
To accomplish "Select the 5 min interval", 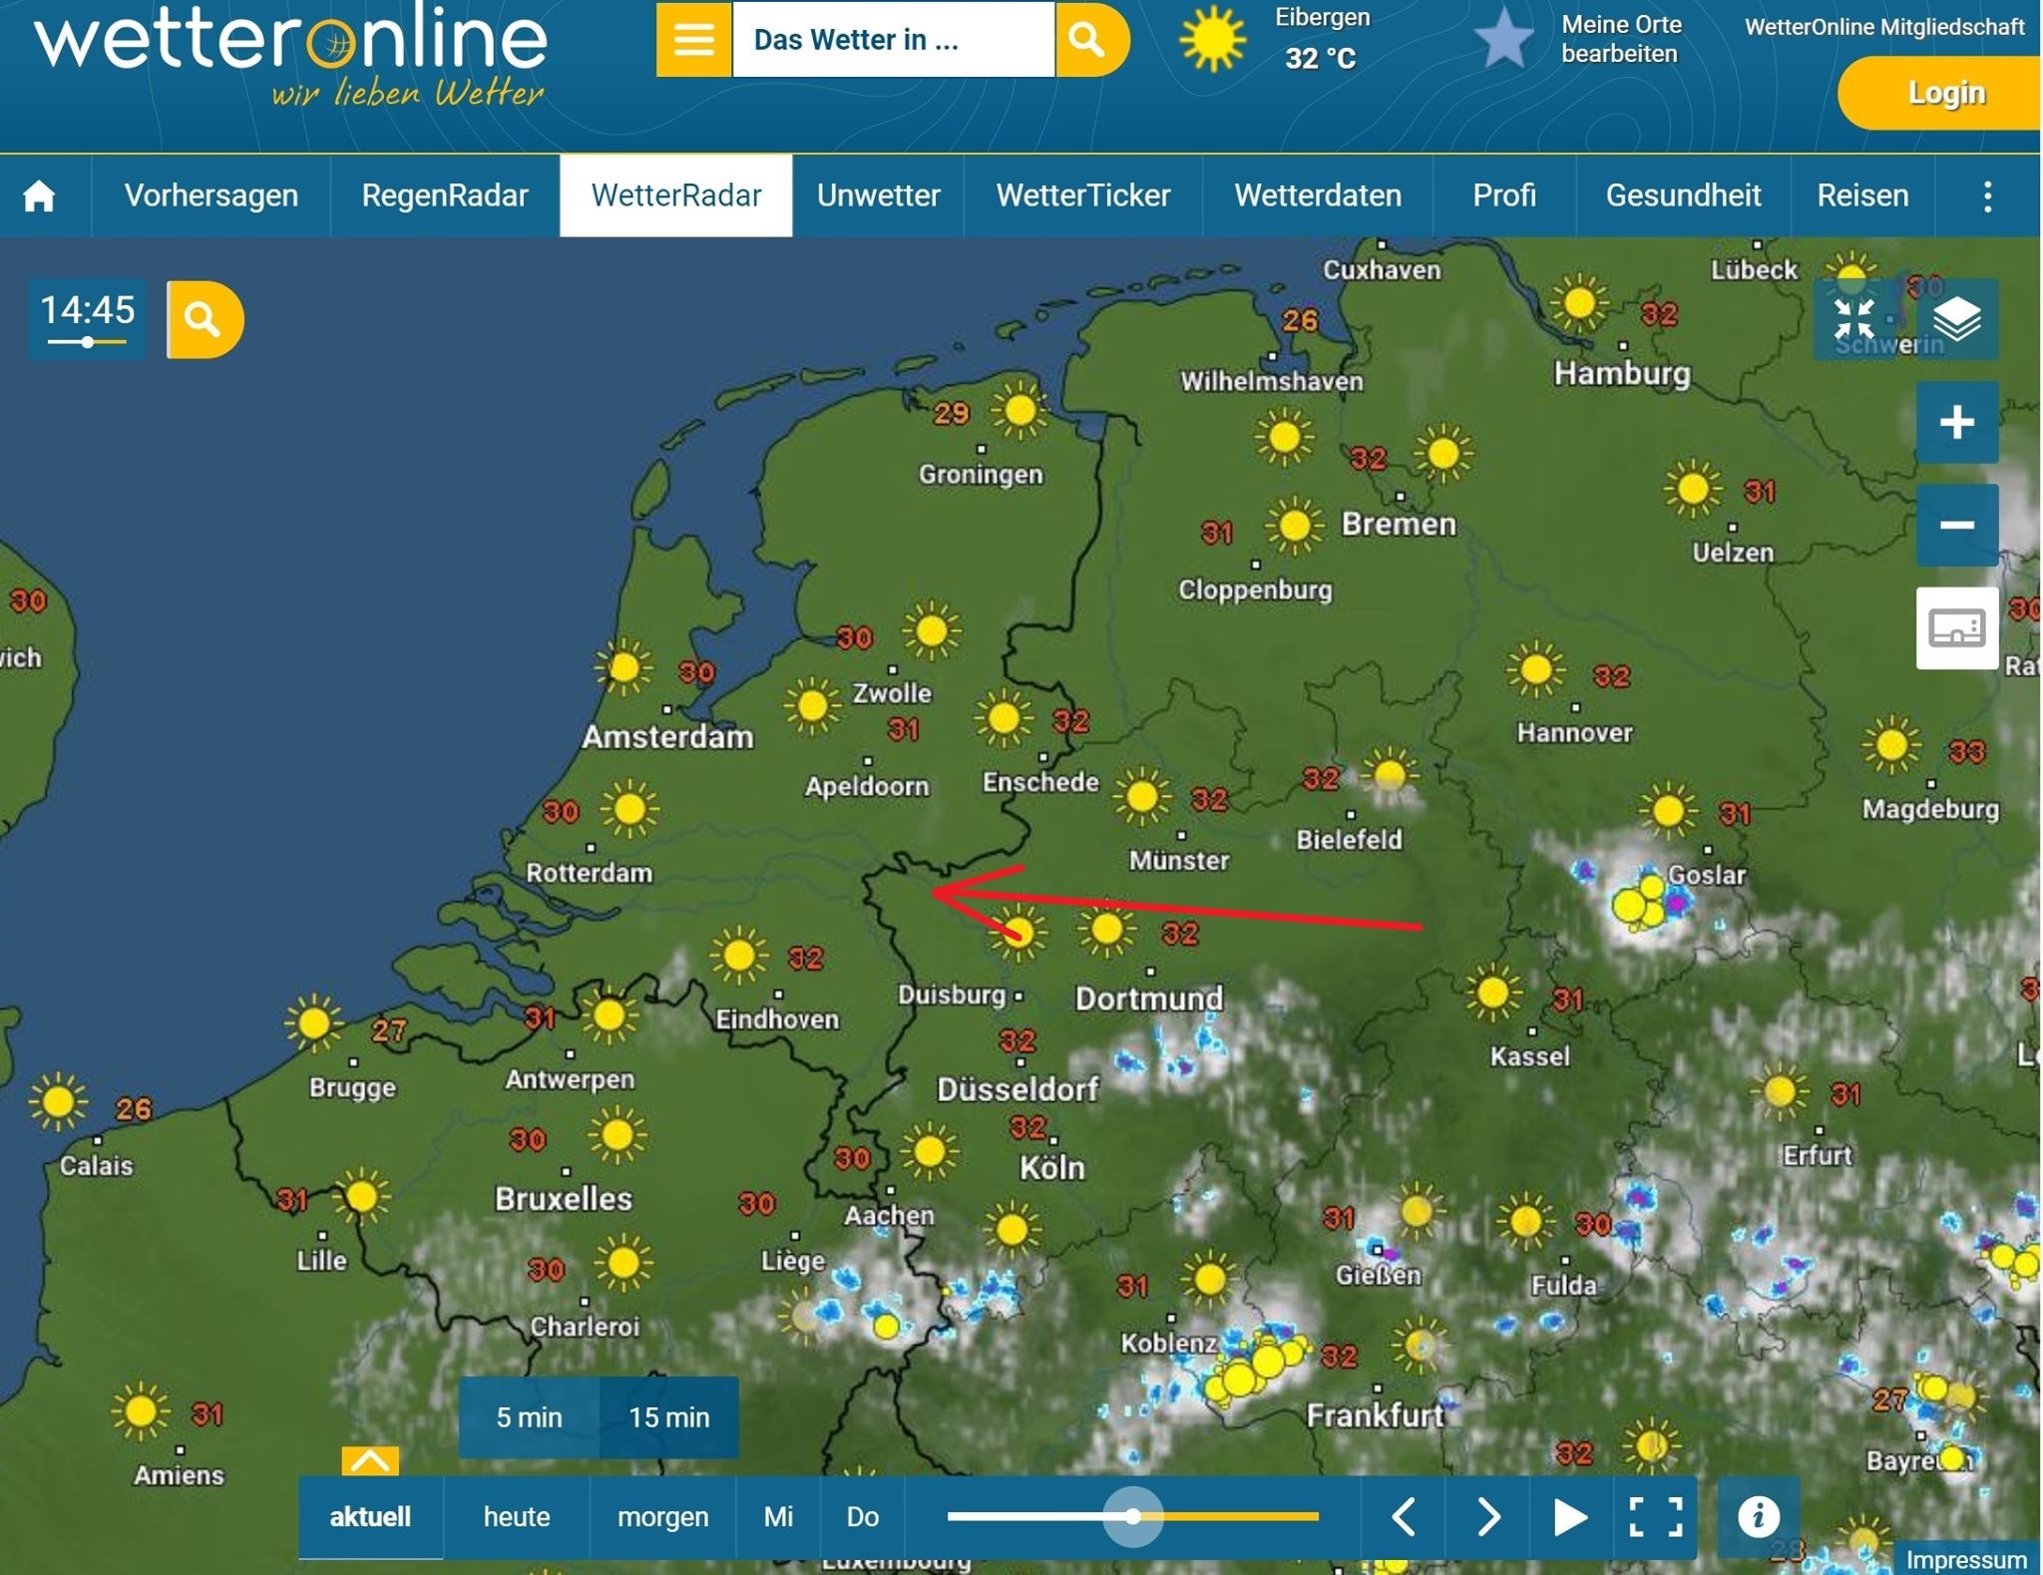I will tap(529, 1417).
